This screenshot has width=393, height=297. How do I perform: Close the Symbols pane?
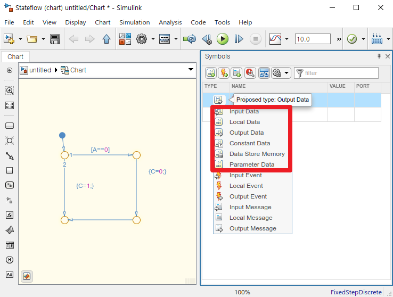click(x=388, y=56)
